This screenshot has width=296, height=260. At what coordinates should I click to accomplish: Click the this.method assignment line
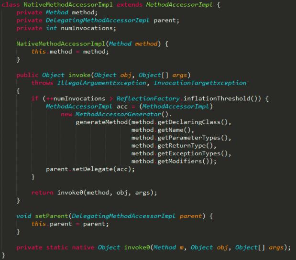(70, 52)
